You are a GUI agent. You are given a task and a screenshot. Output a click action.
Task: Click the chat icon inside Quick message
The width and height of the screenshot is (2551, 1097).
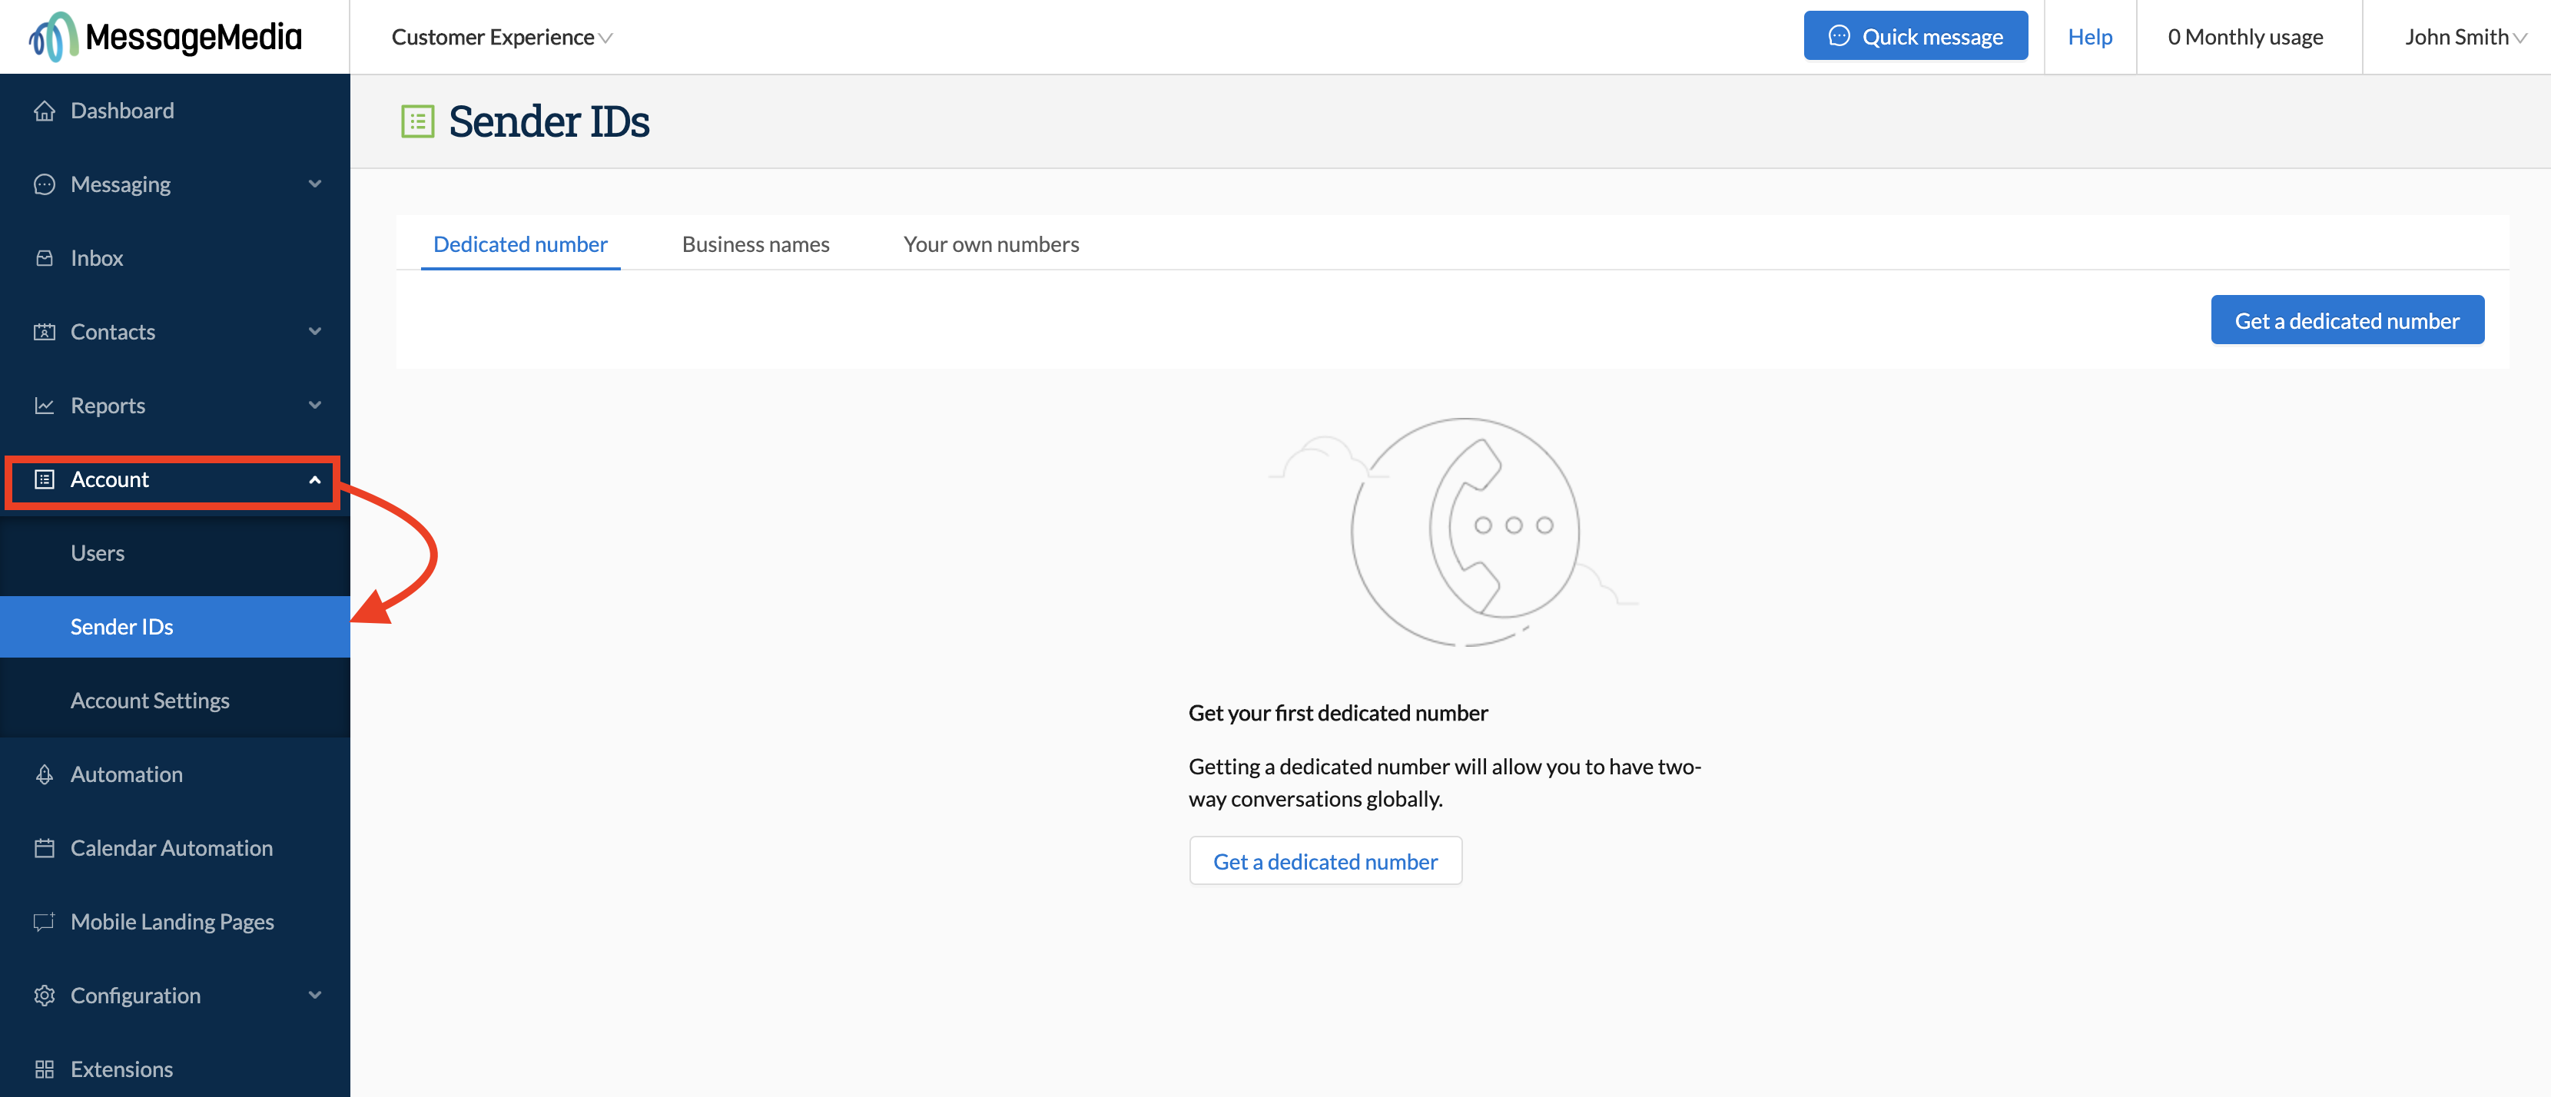point(1839,37)
